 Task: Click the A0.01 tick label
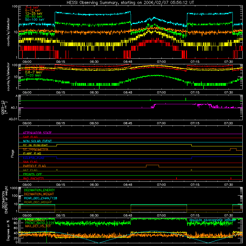point(13,119)
